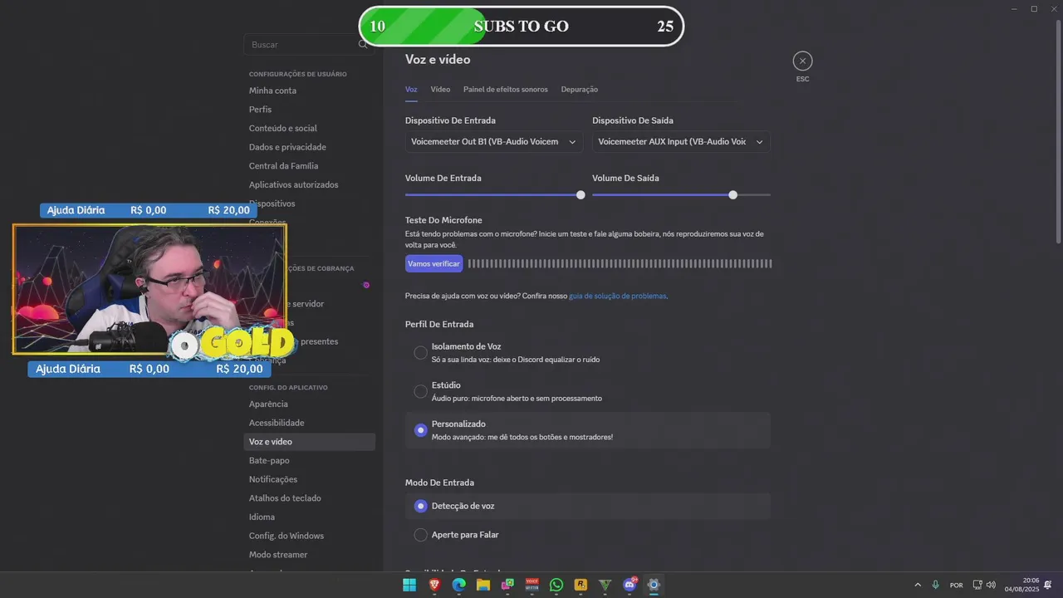
Task: Click the magnifier icon in the search box
Action: point(363,45)
